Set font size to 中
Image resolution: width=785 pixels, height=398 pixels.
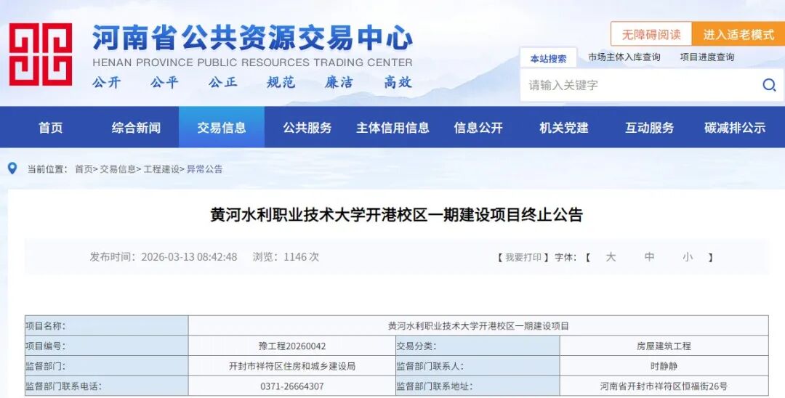pos(649,257)
